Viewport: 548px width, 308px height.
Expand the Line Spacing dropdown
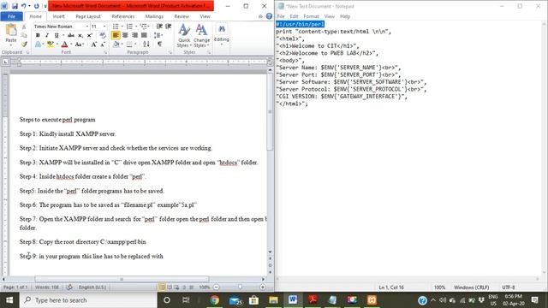pos(158,35)
